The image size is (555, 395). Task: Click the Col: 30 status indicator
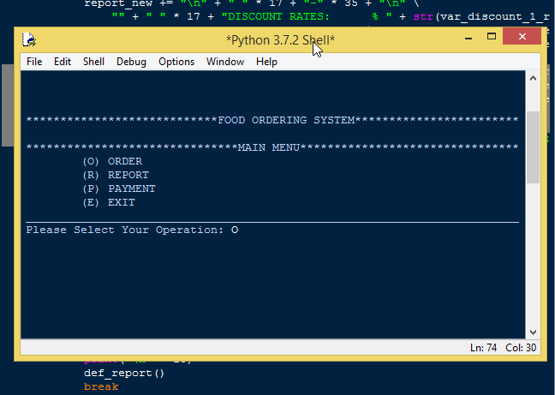(x=521, y=348)
